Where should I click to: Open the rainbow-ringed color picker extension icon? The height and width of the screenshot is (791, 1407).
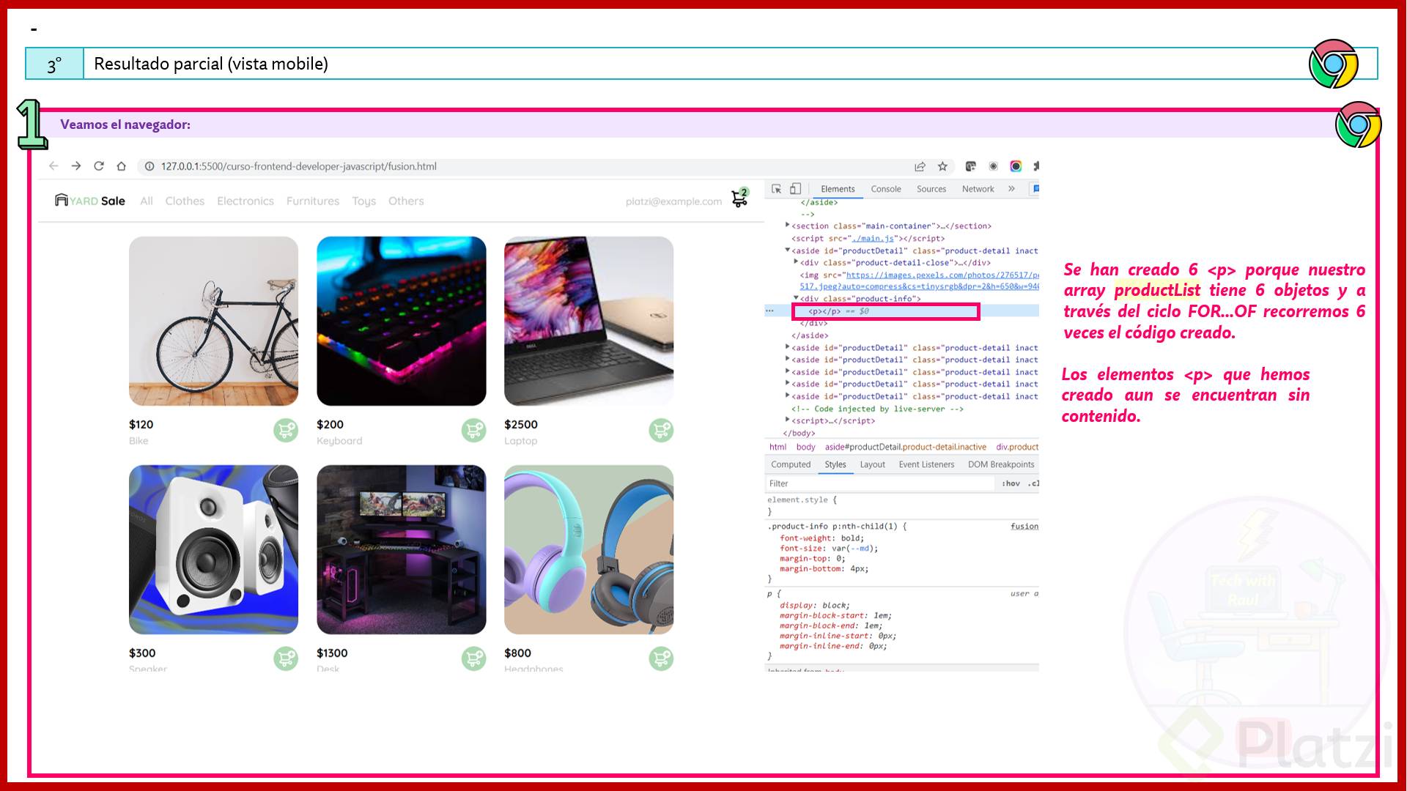point(1016,166)
